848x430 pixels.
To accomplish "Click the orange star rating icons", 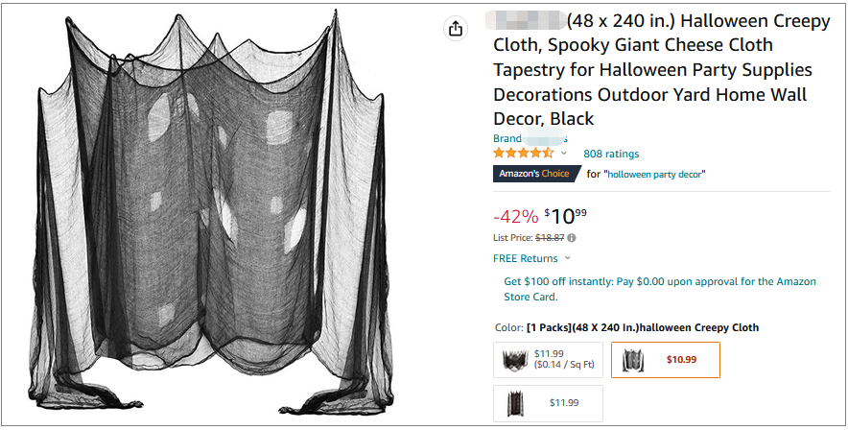I will (523, 154).
